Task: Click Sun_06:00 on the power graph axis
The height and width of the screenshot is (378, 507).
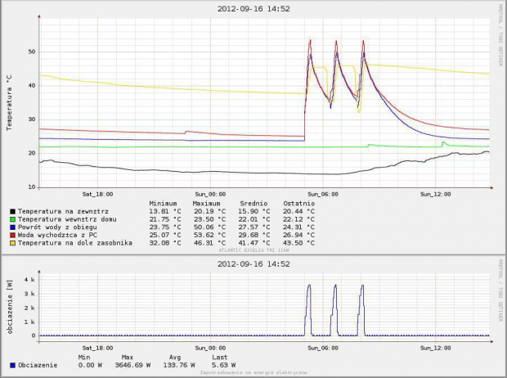Action: point(324,347)
